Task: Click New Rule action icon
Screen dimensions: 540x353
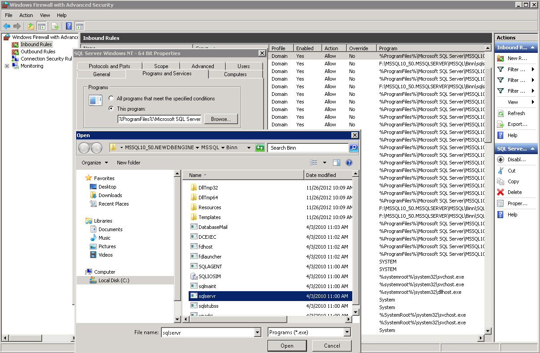Action: (501, 58)
